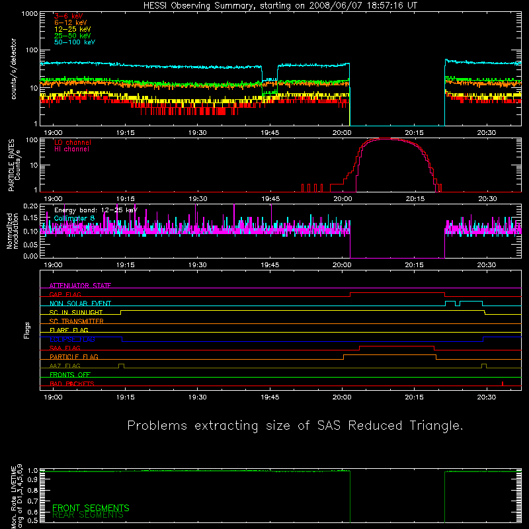Click the SC IN SUNLIGHT flag label
Image resolution: width=529 pixels, height=529 pixels.
pyautogui.click(x=76, y=312)
